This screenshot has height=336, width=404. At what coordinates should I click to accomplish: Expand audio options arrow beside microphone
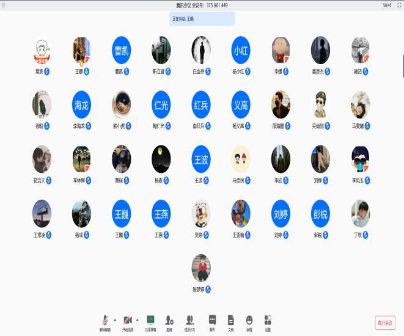tap(115, 319)
